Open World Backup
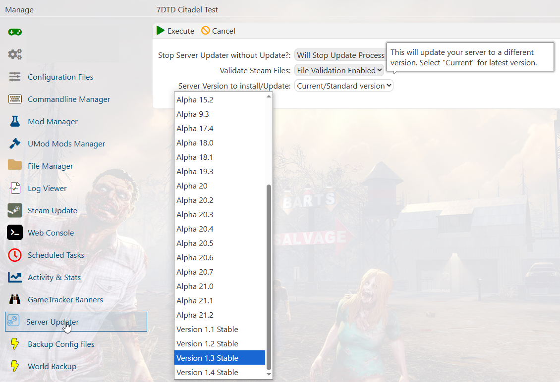 tap(52, 366)
